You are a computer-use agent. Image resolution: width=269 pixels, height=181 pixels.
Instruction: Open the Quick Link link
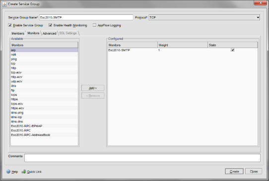tap(34, 172)
